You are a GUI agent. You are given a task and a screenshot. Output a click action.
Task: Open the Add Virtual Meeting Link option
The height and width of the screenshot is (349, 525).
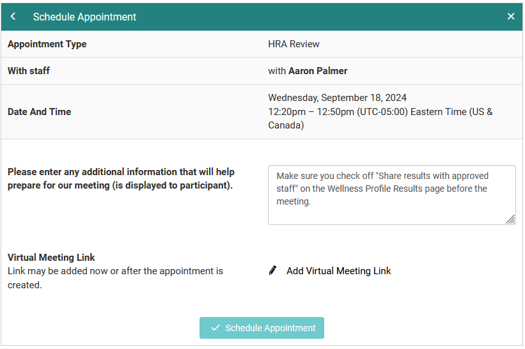click(x=338, y=271)
